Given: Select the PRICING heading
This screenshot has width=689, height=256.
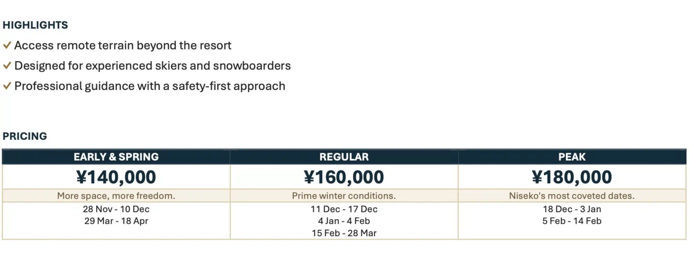Looking at the screenshot, I should 25,136.
